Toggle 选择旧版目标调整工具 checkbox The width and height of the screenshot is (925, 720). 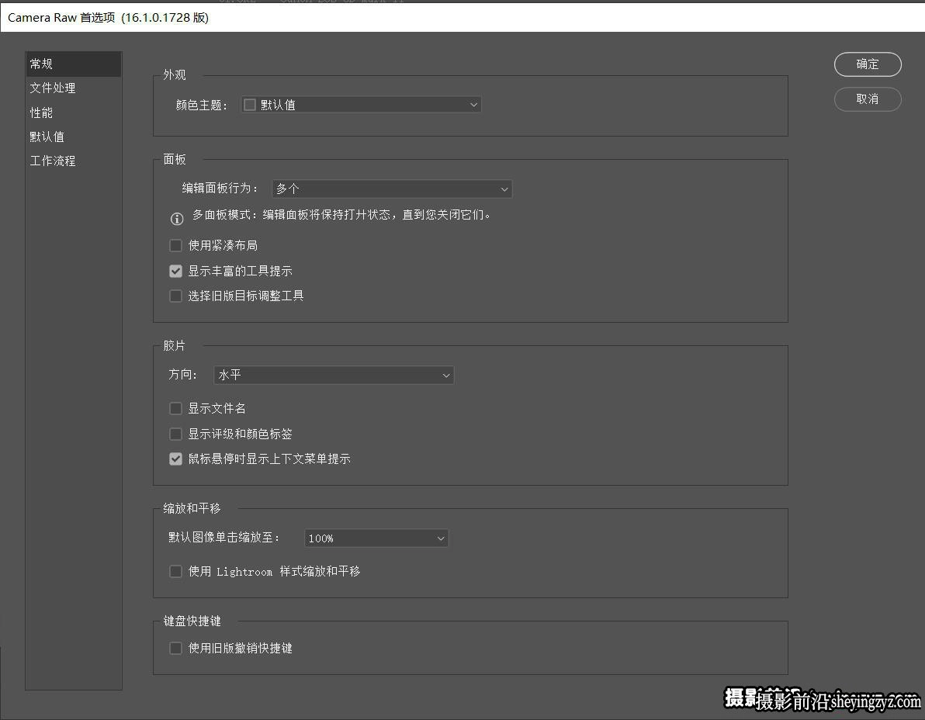[176, 296]
